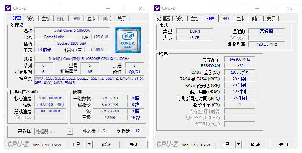Click the 12 MB level 3 cache value

(110, 118)
